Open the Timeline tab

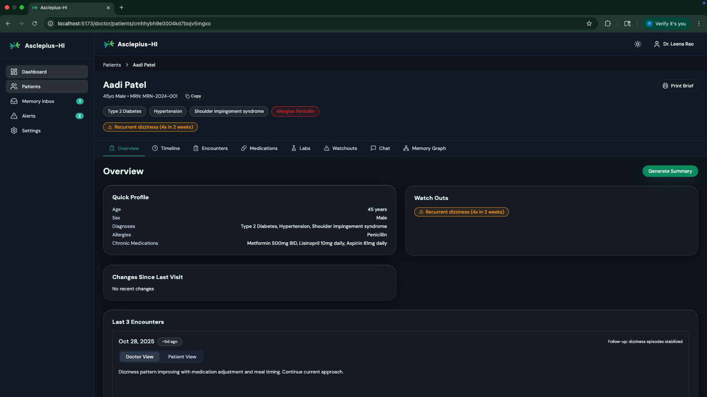166,148
